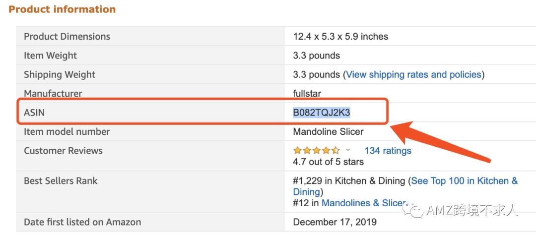Open the "Mandolines & Slicers" category link

point(364,203)
